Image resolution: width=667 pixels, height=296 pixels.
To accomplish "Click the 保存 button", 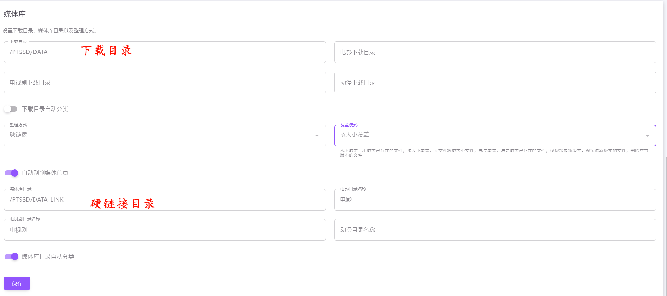I will point(17,283).
